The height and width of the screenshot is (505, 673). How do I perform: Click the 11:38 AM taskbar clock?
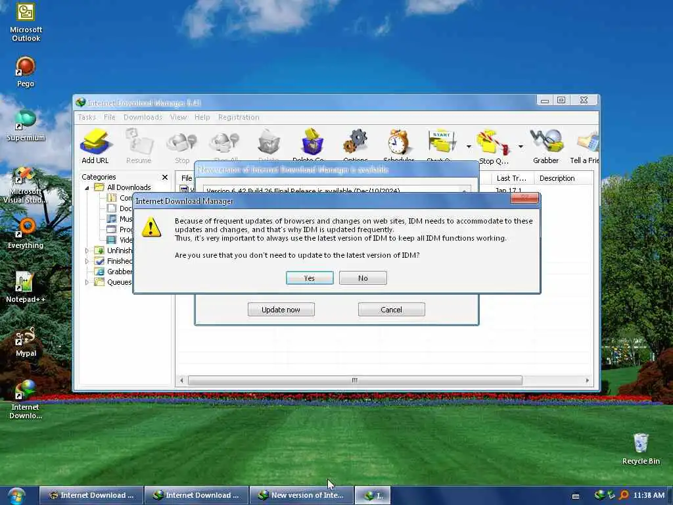point(649,495)
